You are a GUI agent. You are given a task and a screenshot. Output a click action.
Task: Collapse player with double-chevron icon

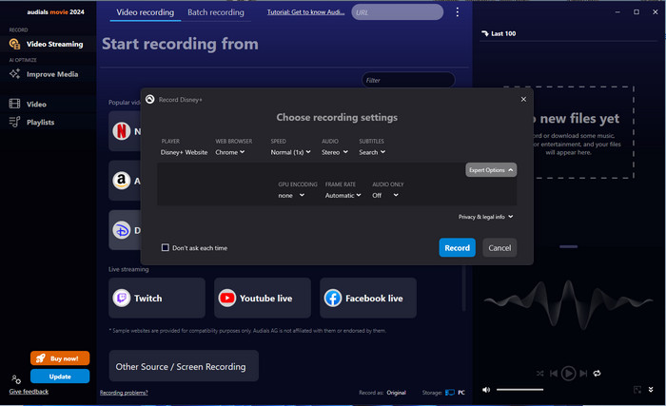click(x=651, y=390)
